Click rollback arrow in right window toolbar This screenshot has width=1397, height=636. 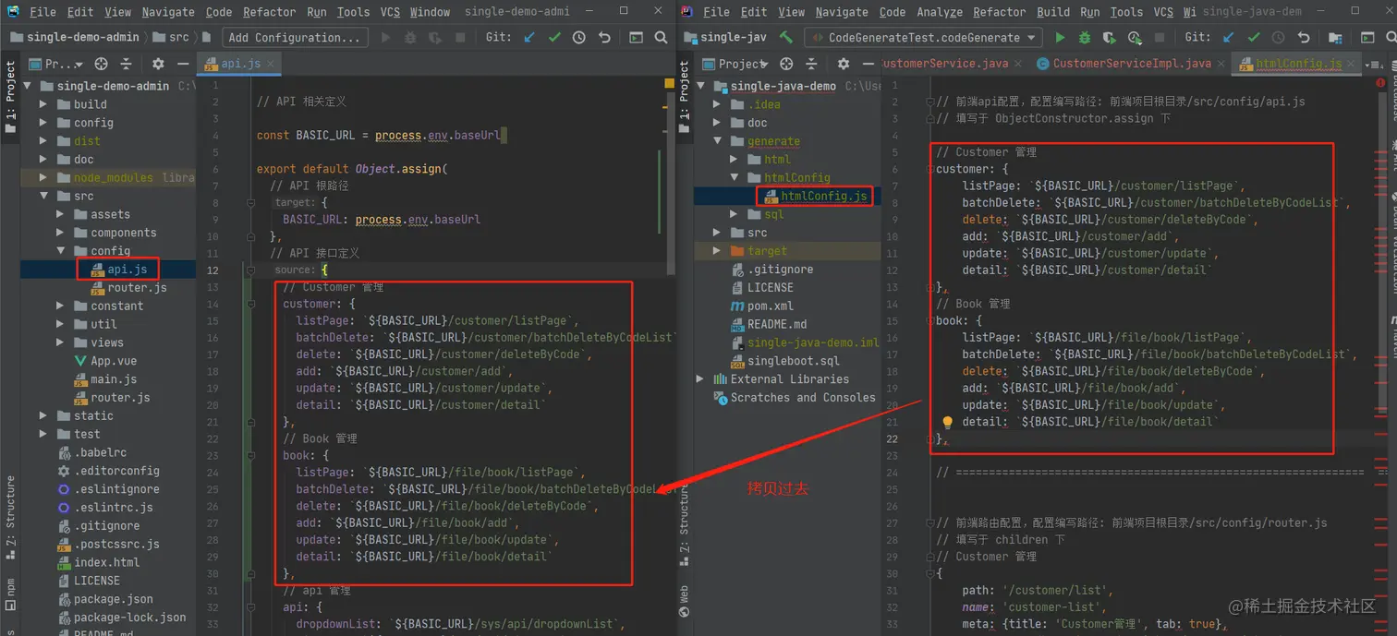[x=1304, y=38]
